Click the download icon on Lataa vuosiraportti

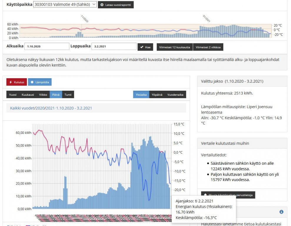102,5
